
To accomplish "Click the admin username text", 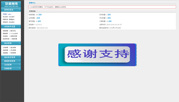I will click(10, 14).
